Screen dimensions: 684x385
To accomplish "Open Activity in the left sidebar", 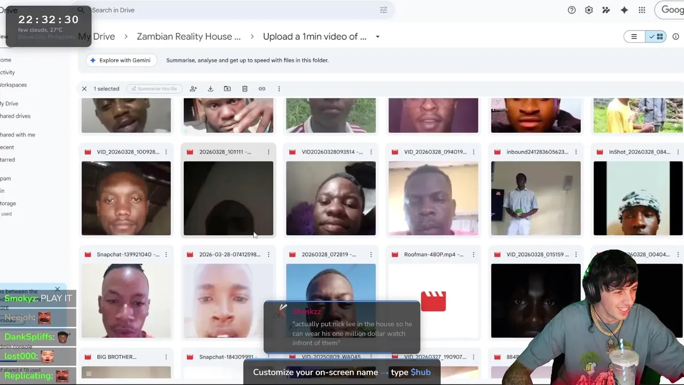I will coord(7,73).
